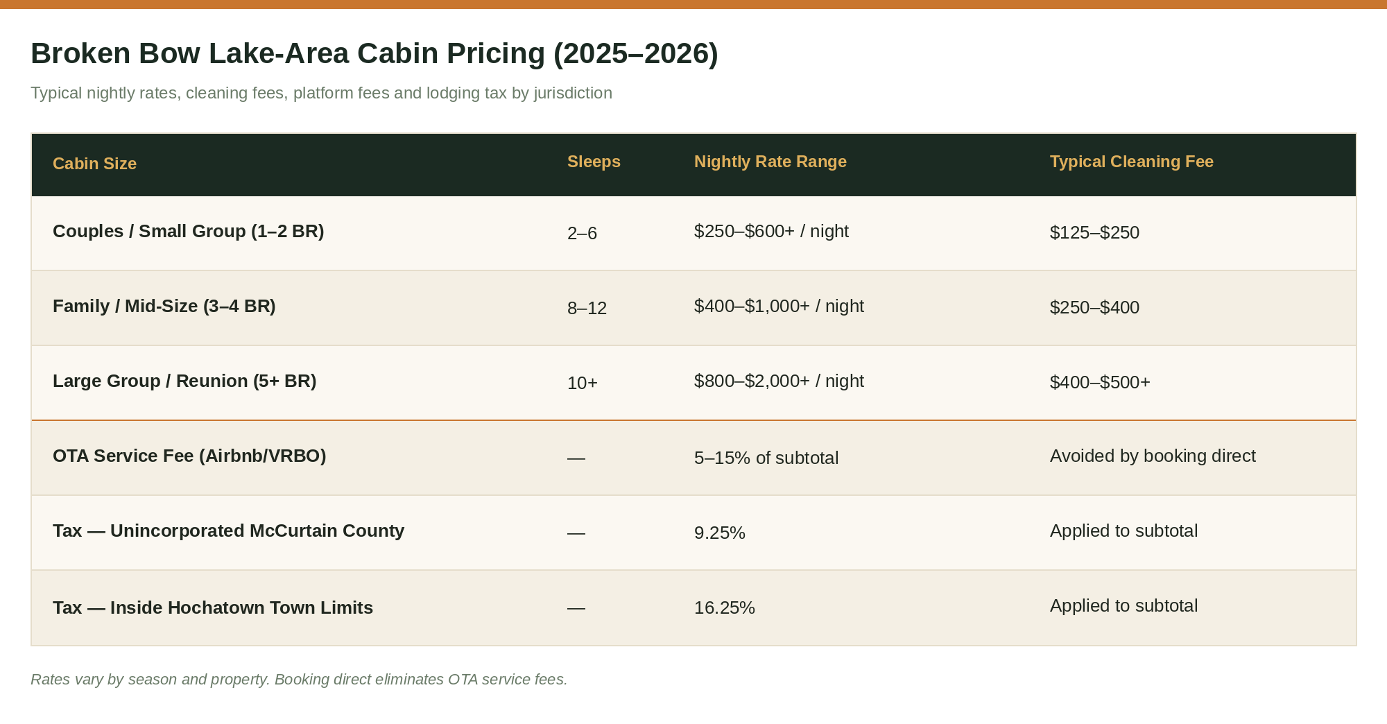
Task: Select the $400–$1,000+ / night rate
Action: 779,306
